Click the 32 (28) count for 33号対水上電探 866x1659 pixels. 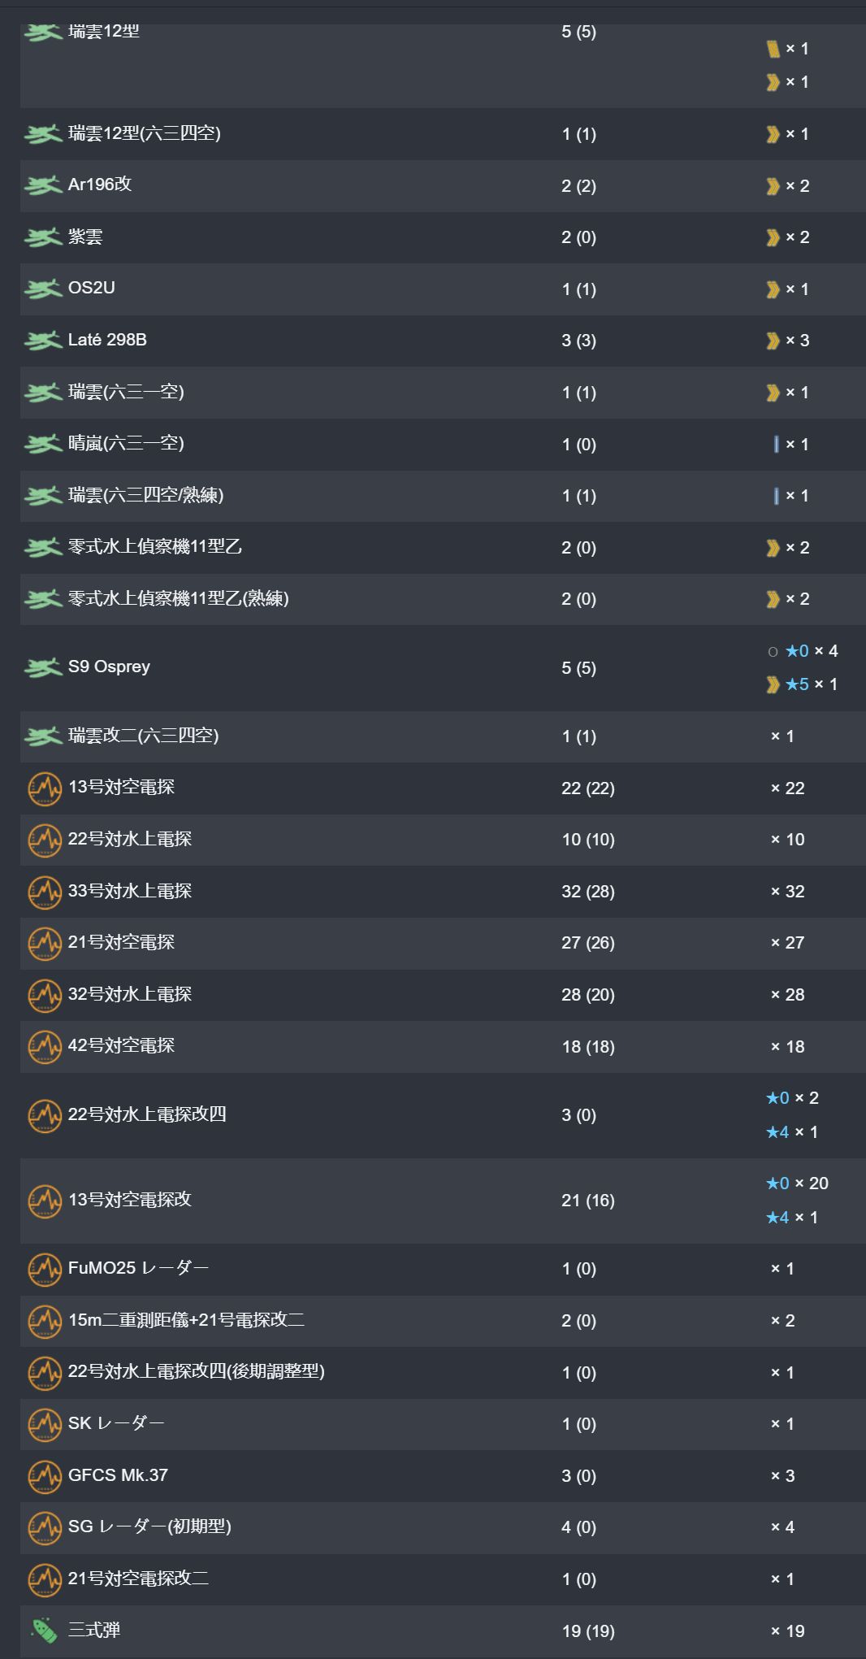click(x=588, y=892)
